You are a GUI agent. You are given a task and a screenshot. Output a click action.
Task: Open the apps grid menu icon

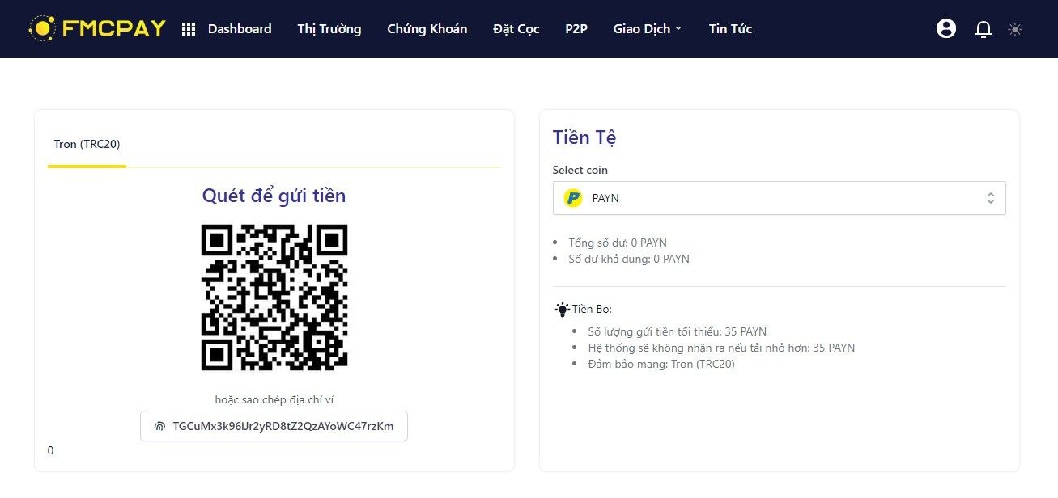tap(189, 29)
